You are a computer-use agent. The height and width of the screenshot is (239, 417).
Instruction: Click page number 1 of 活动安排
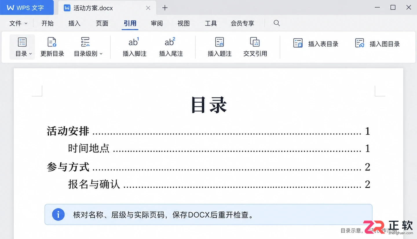[x=367, y=131]
